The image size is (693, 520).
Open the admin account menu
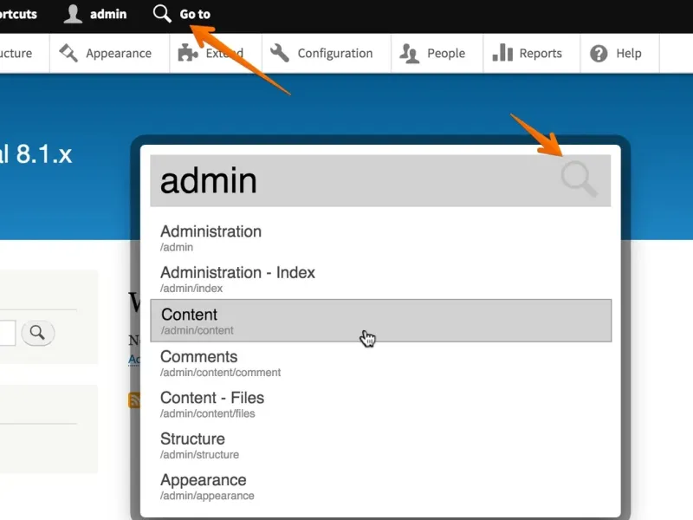108,14
